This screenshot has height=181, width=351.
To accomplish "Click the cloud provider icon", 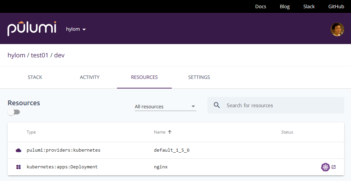I will tap(18, 150).
